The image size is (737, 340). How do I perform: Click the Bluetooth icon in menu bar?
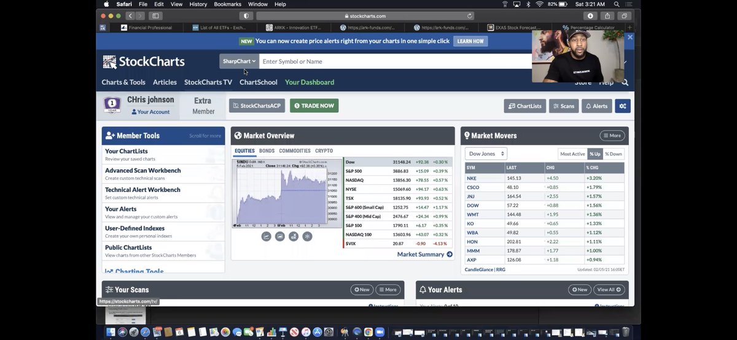(x=528, y=4)
